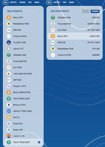Choose Райффайзен RUB label in the receive list
Image resolution: width=105 pixels, height=147 pixels.
[65, 49]
